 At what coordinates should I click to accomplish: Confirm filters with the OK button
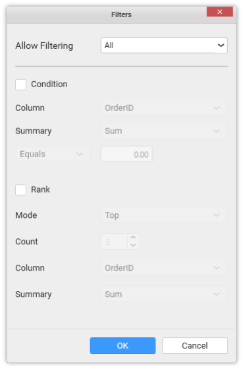click(122, 345)
